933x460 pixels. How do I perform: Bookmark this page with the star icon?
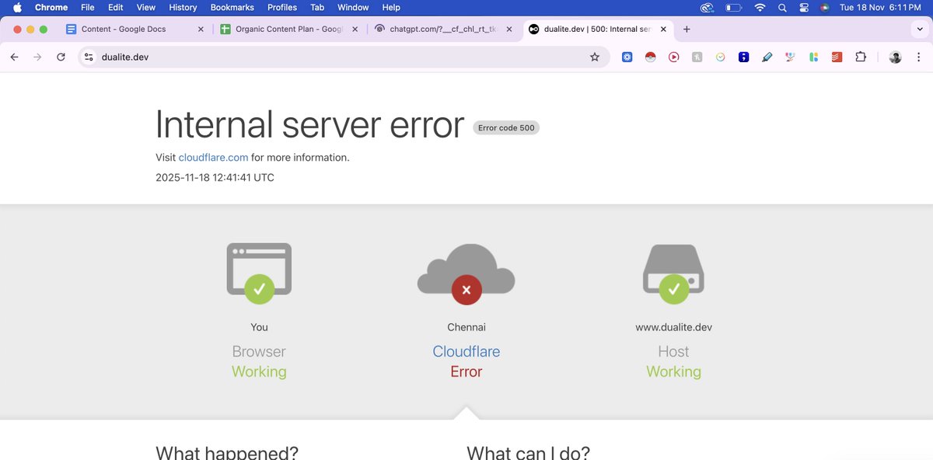(x=595, y=57)
